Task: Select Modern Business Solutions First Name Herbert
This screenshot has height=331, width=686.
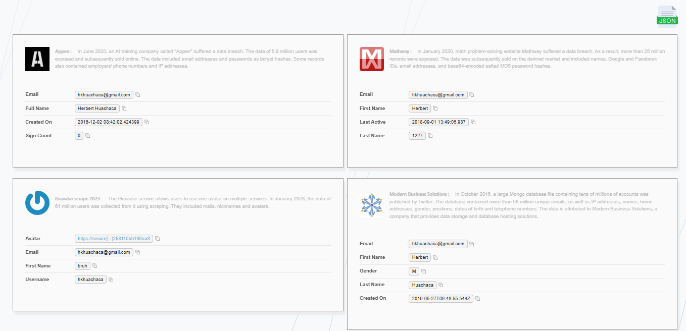Action: (x=420, y=257)
